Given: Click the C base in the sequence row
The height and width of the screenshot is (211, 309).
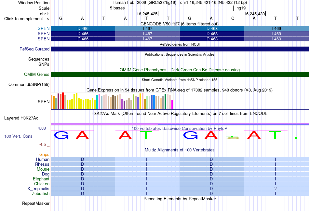Looking at the screenshot, I should click(x=233, y=19).
